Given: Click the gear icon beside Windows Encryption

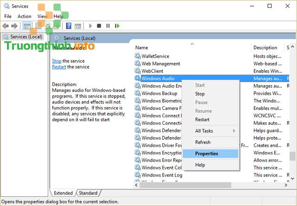Looking at the screenshot, I should (x=137, y=153).
